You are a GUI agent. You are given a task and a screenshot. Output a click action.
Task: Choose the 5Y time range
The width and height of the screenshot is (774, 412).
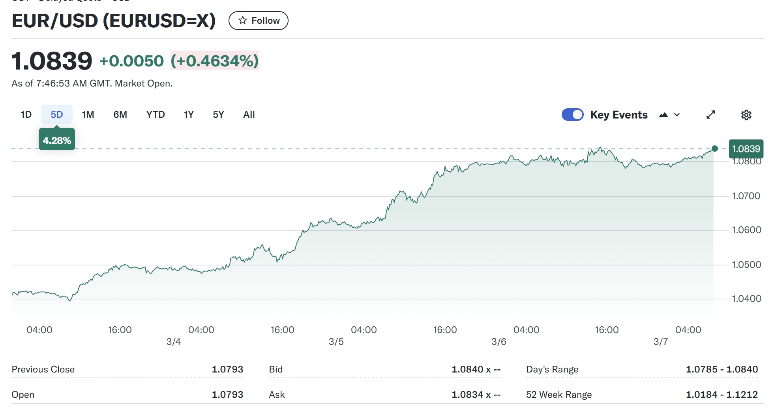[x=218, y=115]
